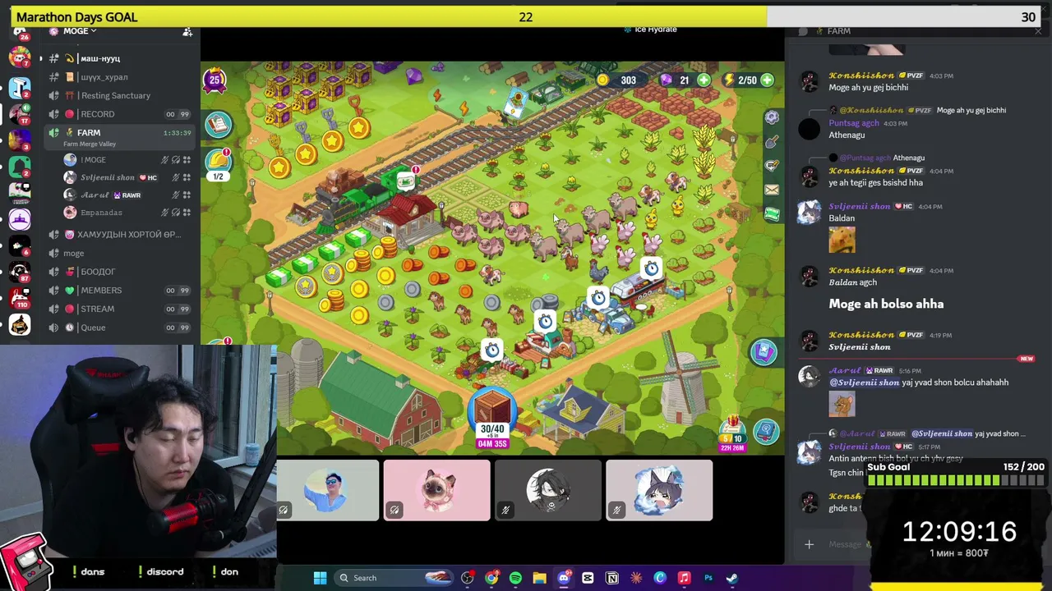Click the 'Moge ah bolso ahha' message
The image size is (1052, 591).
pos(886,304)
